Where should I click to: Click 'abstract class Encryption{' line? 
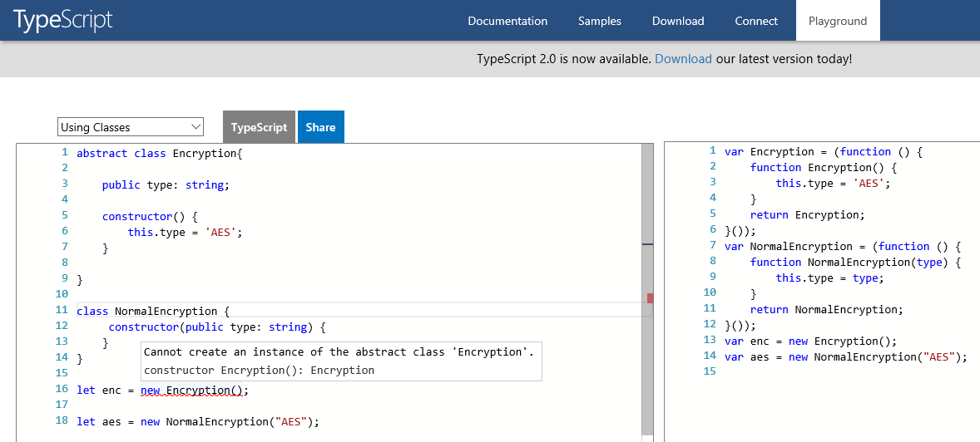click(x=159, y=153)
